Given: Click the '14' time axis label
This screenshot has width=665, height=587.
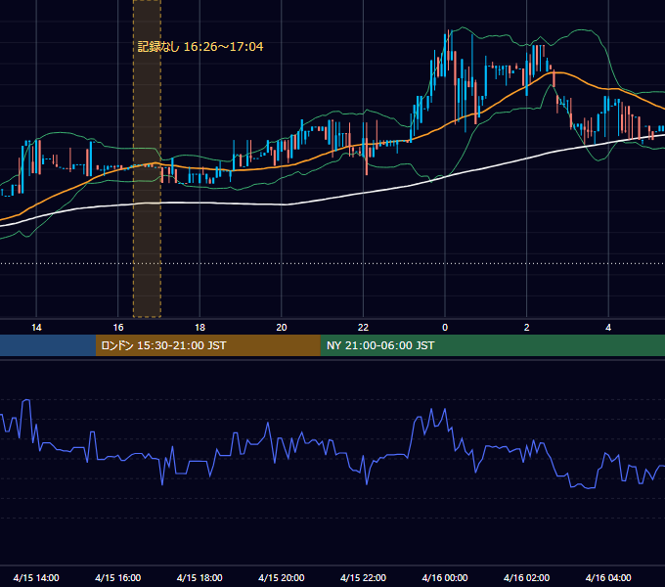Looking at the screenshot, I should click(36, 328).
